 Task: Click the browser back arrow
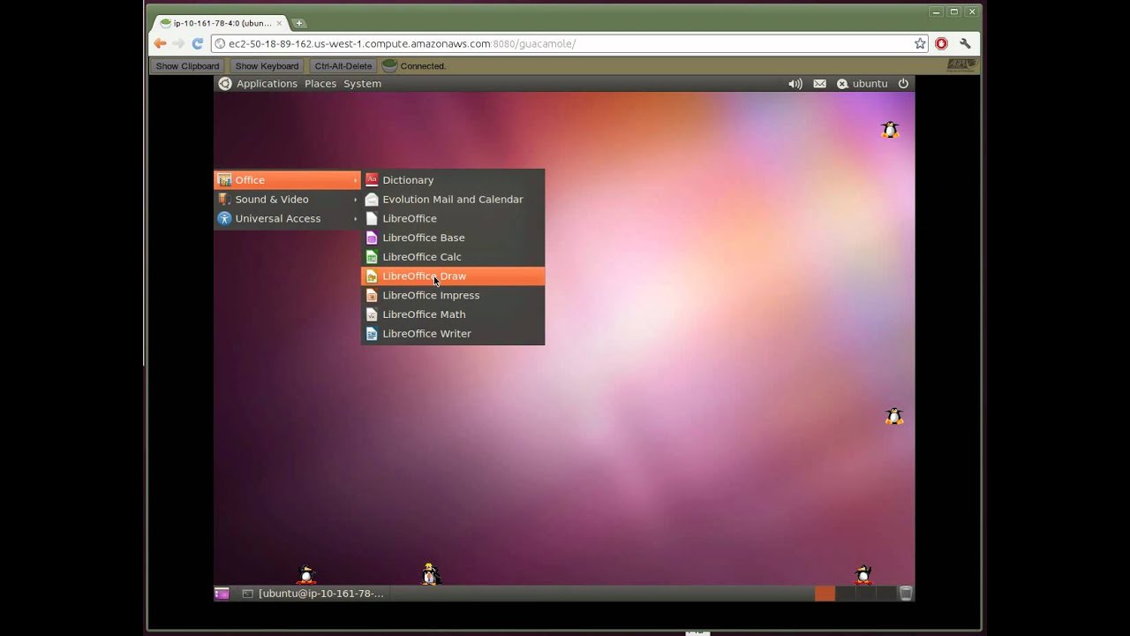point(160,43)
